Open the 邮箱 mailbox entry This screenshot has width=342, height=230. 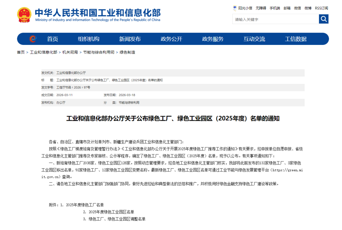pos(287,8)
